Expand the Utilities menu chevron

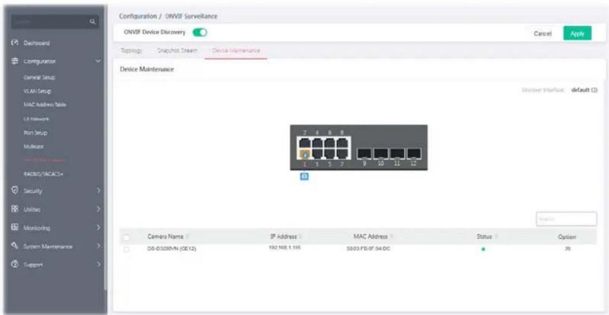pyautogui.click(x=99, y=209)
